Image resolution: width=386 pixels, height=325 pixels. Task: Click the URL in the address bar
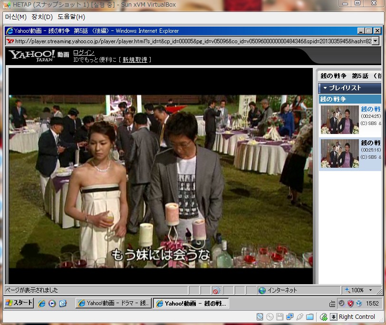coord(193,41)
